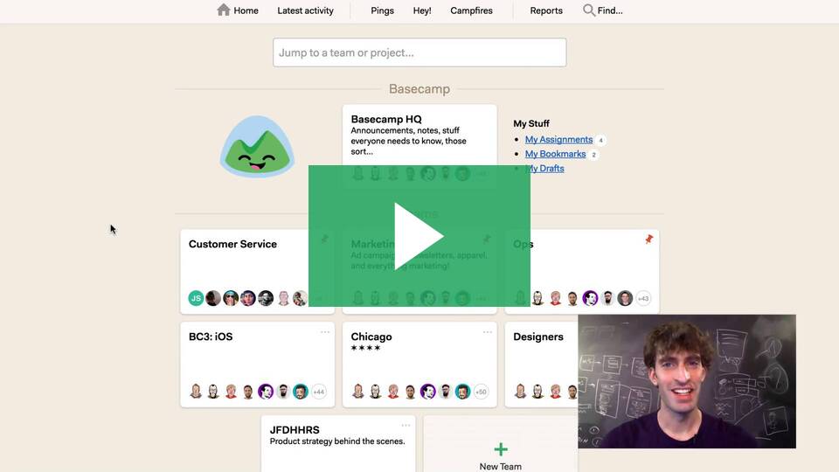
Task: Click the presenter webcam video thumbnail
Action: [x=687, y=381]
